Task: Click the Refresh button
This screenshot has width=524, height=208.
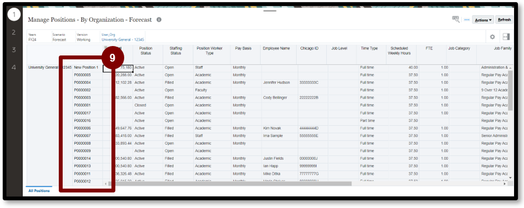Action: pyautogui.click(x=504, y=20)
